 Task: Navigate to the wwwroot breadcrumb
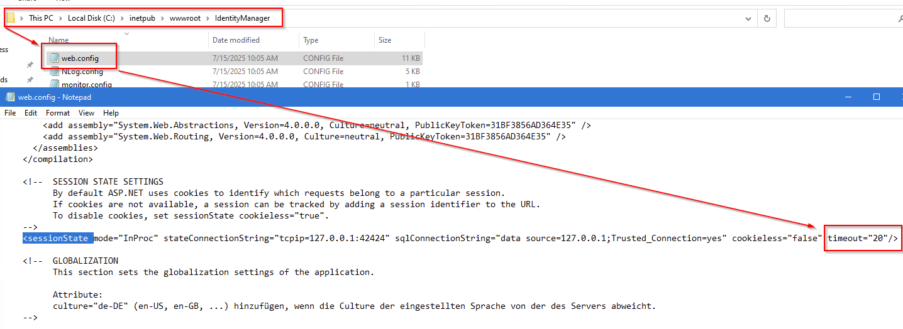pos(185,18)
